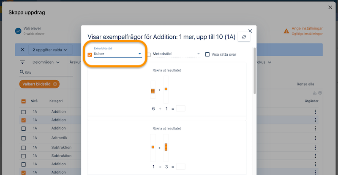
Task: Open the table settings gear icon
Action: pyautogui.click(x=320, y=93)
